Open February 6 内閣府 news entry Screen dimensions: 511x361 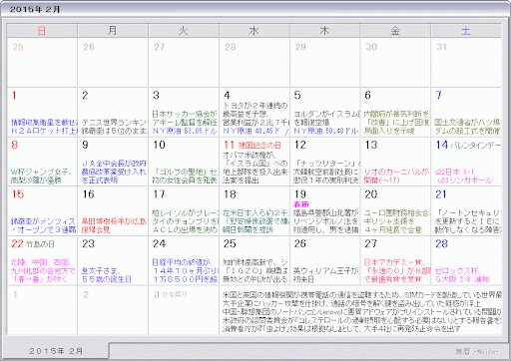click(396, 123)
